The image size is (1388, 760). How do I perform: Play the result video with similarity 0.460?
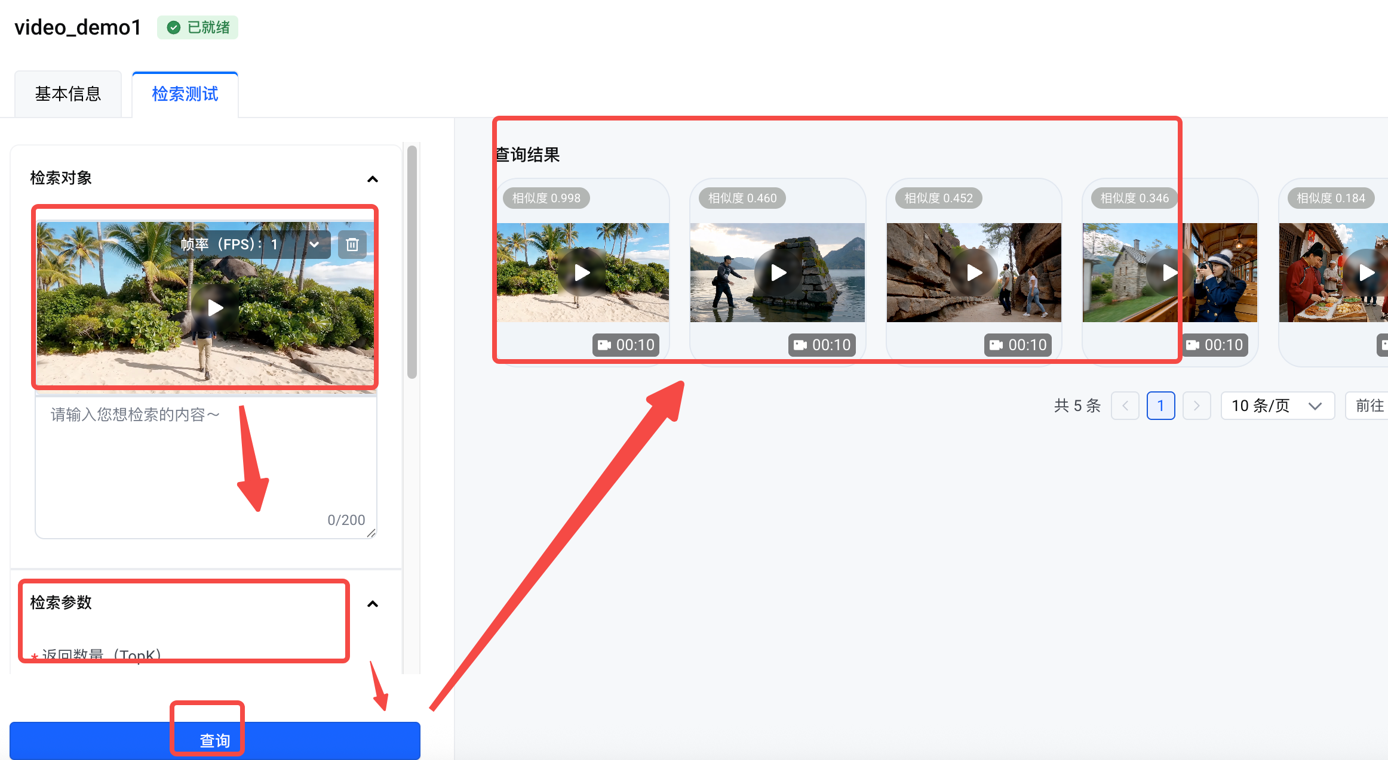click(x=778, y=273)
